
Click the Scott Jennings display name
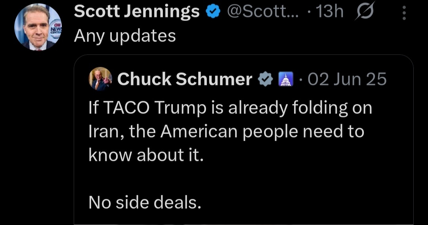tap(137, 13)
